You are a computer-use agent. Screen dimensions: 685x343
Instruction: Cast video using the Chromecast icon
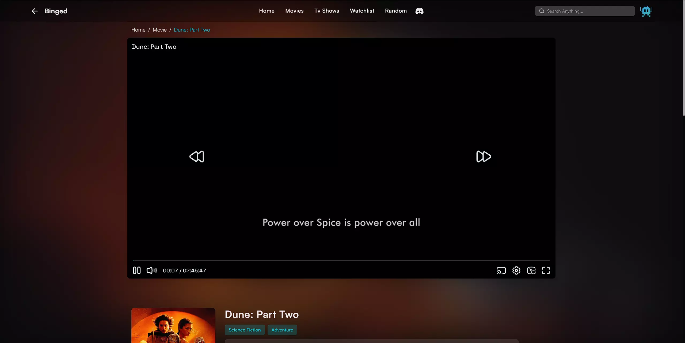tap(501, 270)
